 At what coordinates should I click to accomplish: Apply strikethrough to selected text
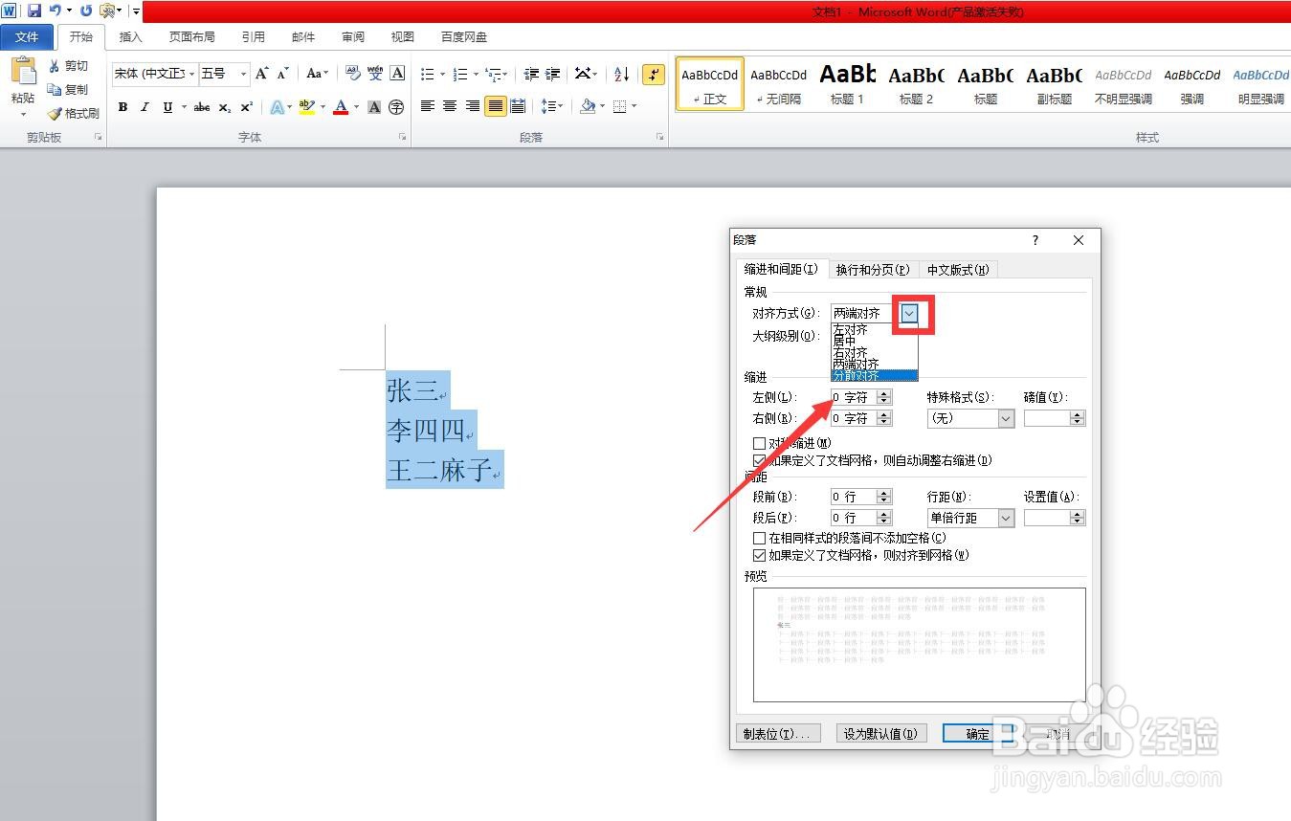pyautogui.click(x=200, y=107)
